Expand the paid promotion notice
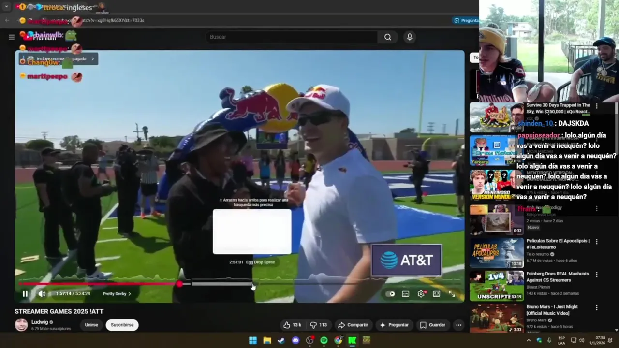Image resolution: width=619 pixels, height=348 pixels. [x=59, y=59]
